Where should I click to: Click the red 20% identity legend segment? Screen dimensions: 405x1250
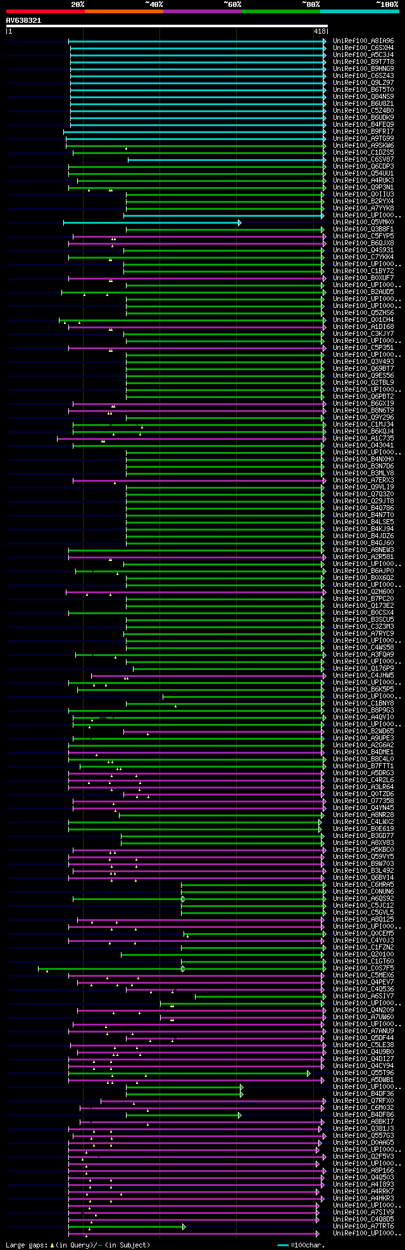[x=46, y=11]
